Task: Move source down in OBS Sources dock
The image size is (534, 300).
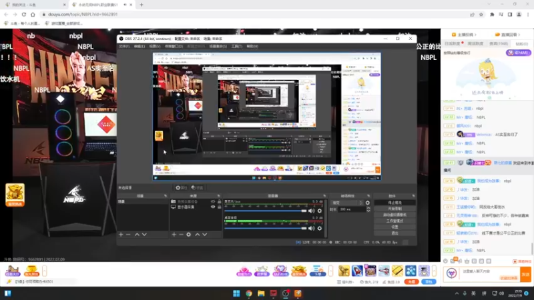Action: coord(205,235)
